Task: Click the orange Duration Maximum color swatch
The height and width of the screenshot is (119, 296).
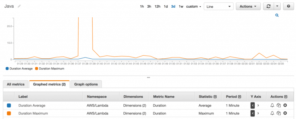Action: (9, 113)
